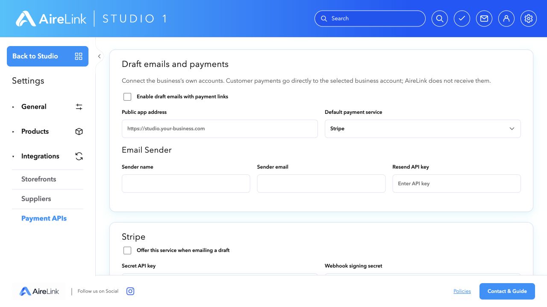Check Offer this service when emailing a draft
The height and width of the screenshot is (307, 547).
coord(127,250)
